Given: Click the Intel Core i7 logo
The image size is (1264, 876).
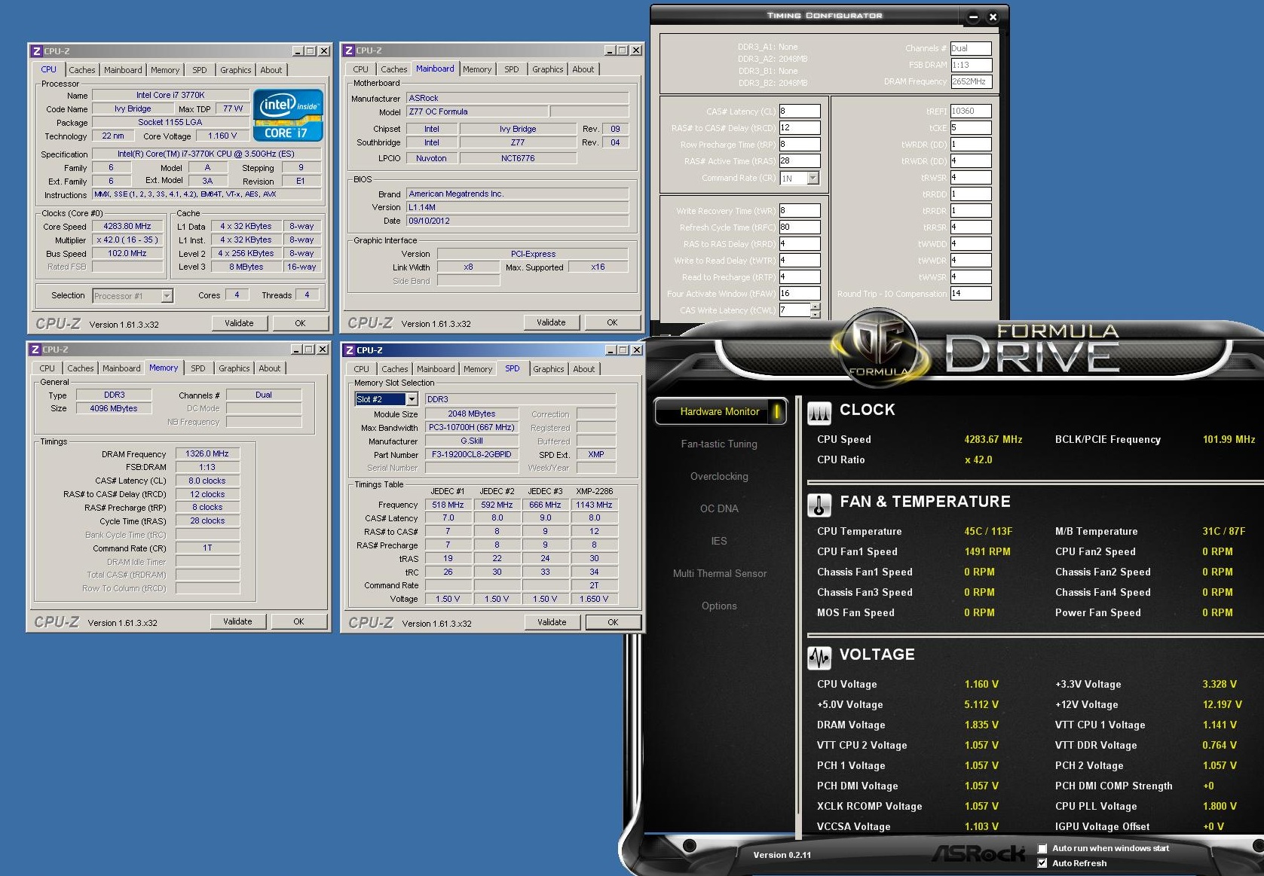Looking at the screenshot, I should tap(288, 115).
